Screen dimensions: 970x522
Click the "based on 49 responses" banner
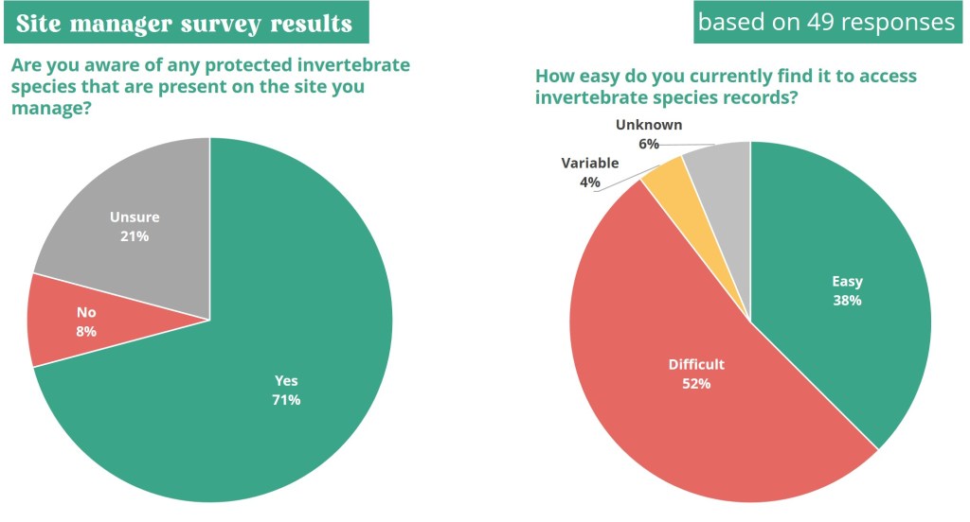coord(826,23)
